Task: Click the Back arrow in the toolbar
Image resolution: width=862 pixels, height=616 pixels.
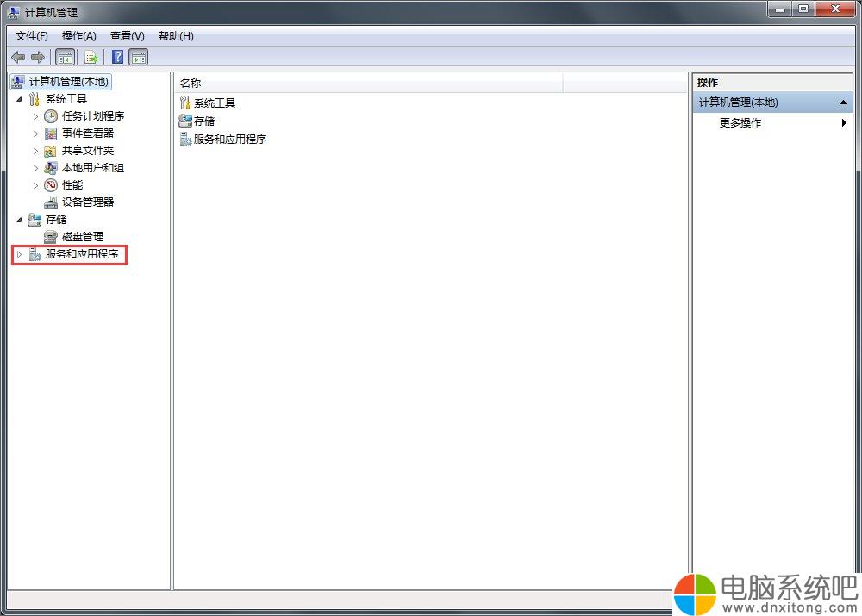Action: (x=17, y=58)
